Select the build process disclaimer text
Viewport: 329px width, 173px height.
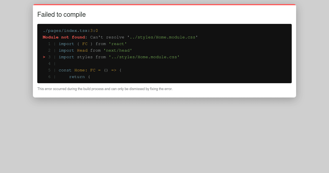[105, 89]
